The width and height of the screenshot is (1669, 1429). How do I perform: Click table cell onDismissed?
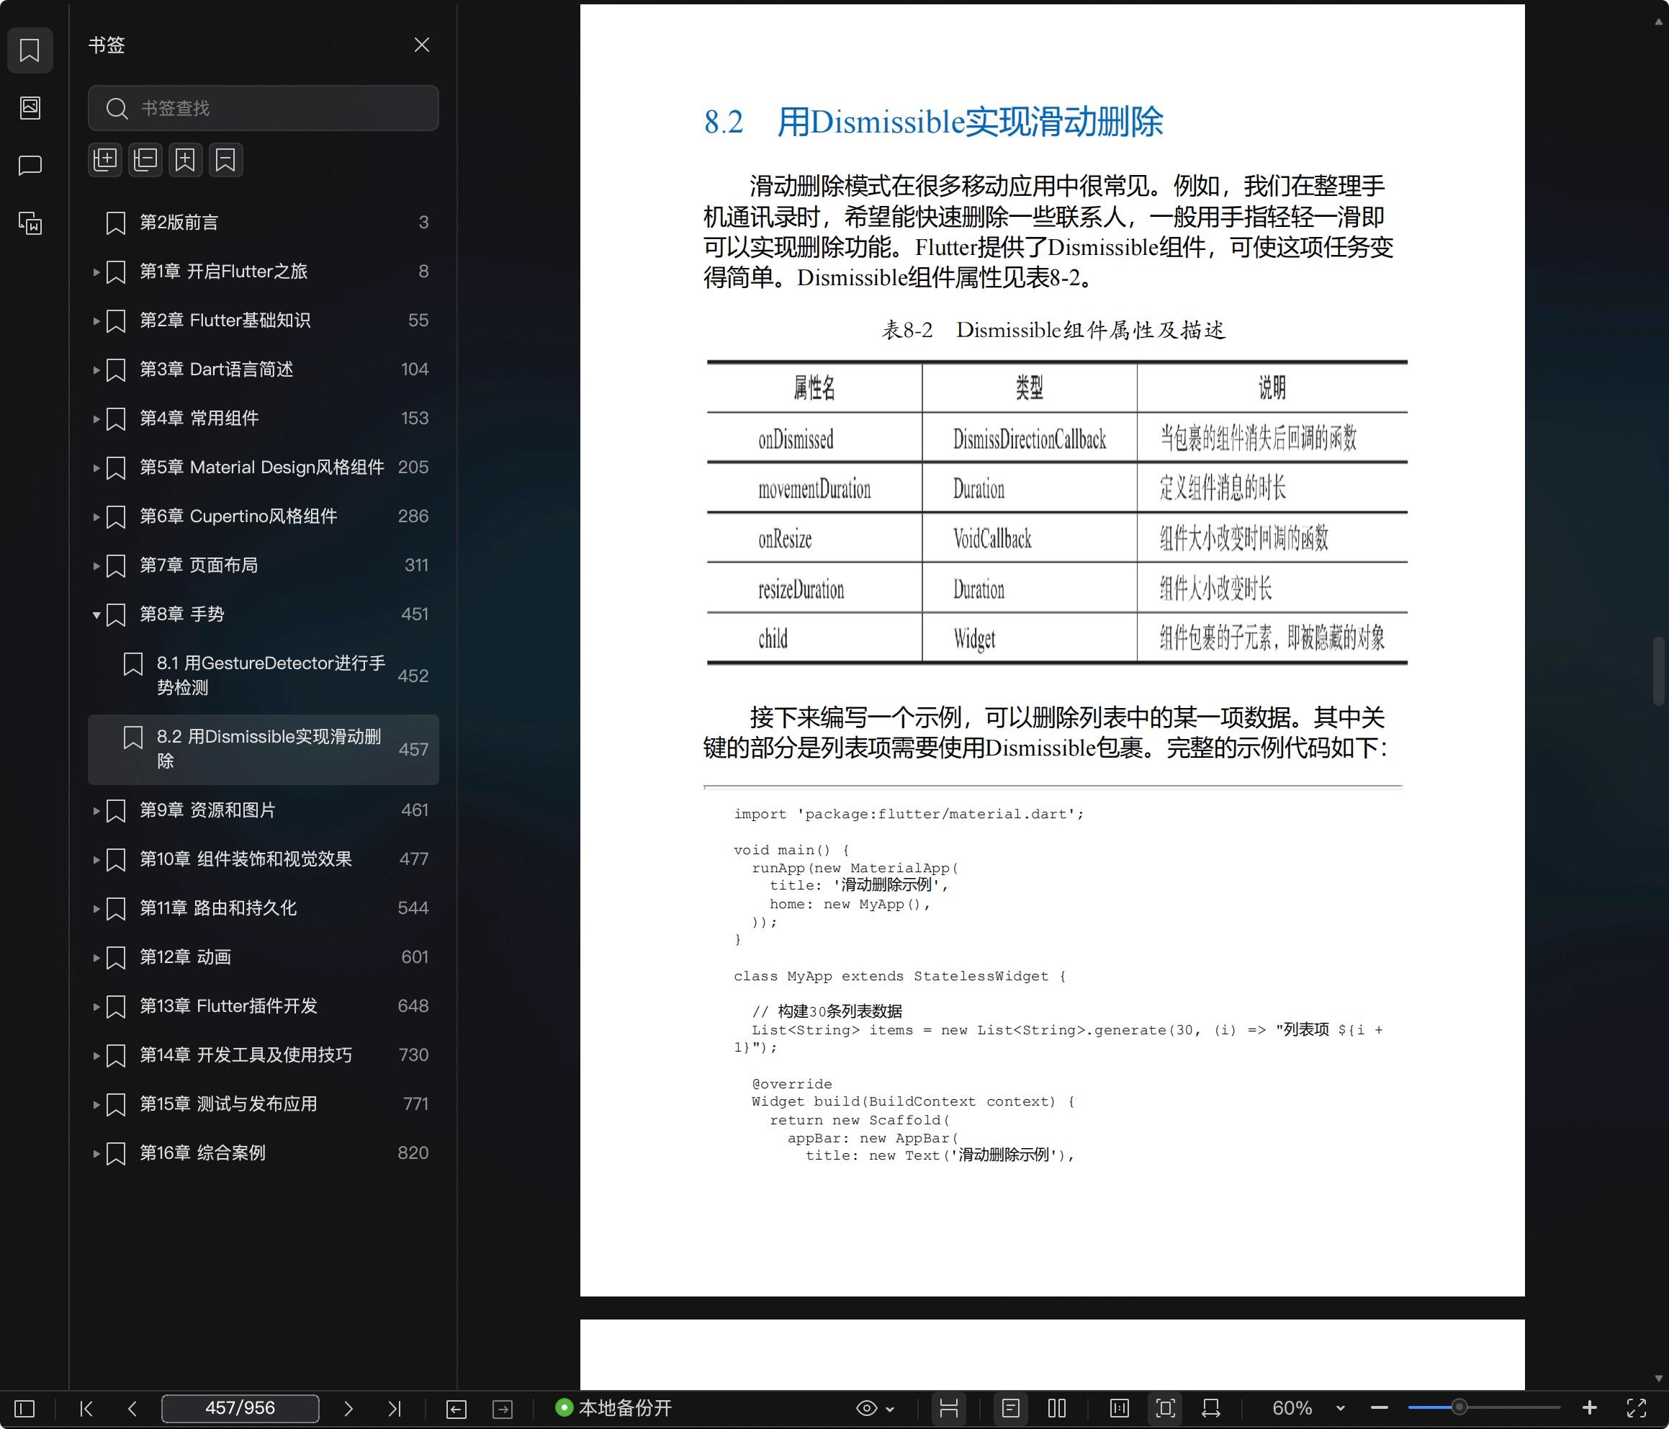click(796, 439)
